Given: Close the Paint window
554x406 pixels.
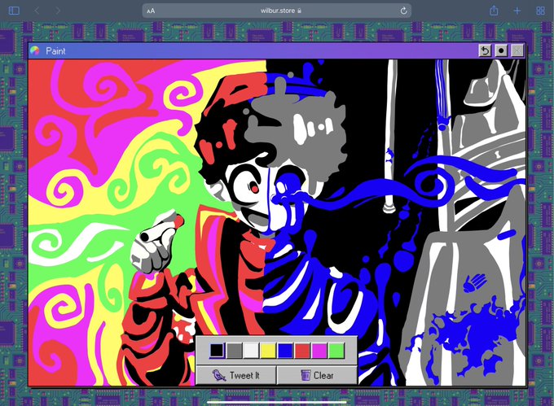Looking at the screenshot, I should (x=517, y=50).
